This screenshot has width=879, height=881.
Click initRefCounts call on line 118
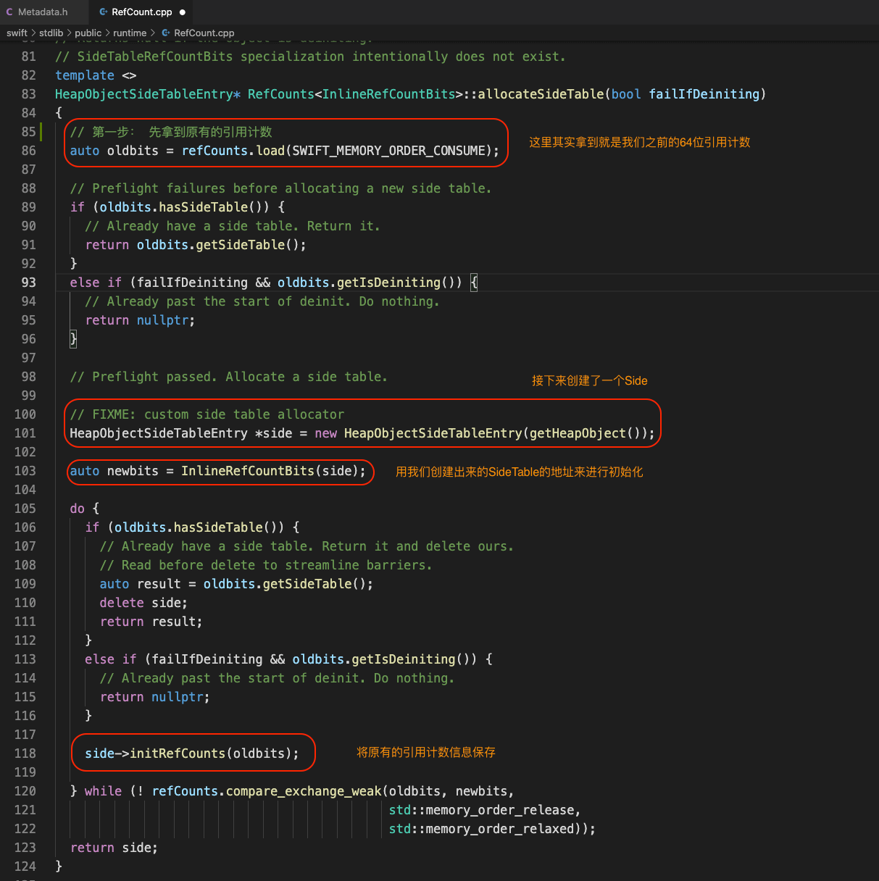pos(178,753)
